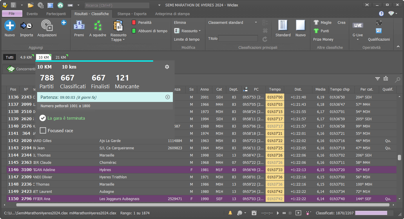Click the status bar pause button

[x=284, y=213]
